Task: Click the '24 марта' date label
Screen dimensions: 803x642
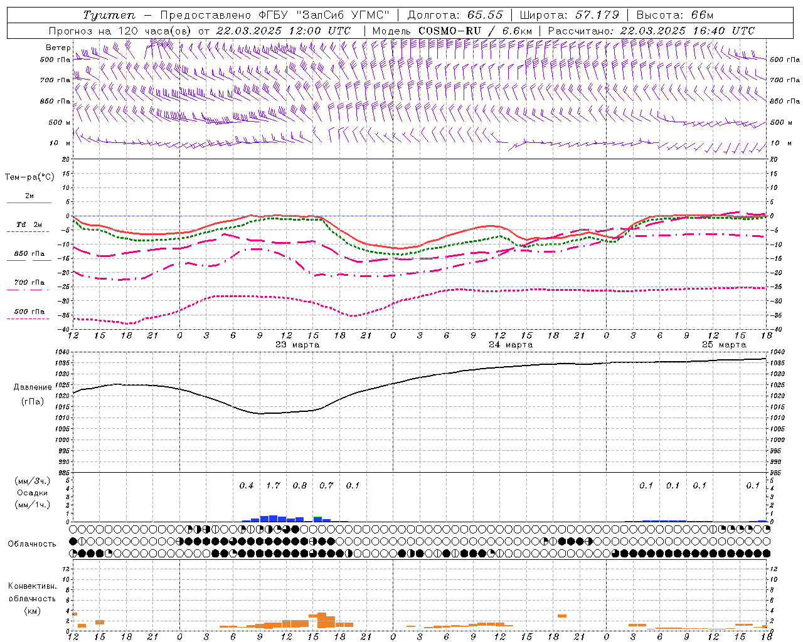Action: coord(511,345)
